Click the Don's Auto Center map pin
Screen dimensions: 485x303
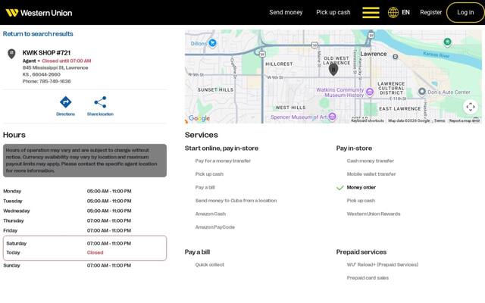click(x=422, y=92)
